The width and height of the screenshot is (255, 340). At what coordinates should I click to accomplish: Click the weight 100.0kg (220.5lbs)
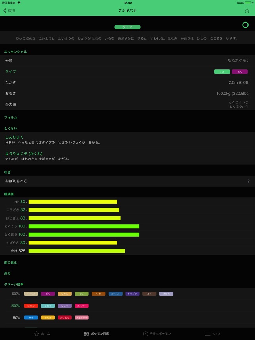[233, 94]
